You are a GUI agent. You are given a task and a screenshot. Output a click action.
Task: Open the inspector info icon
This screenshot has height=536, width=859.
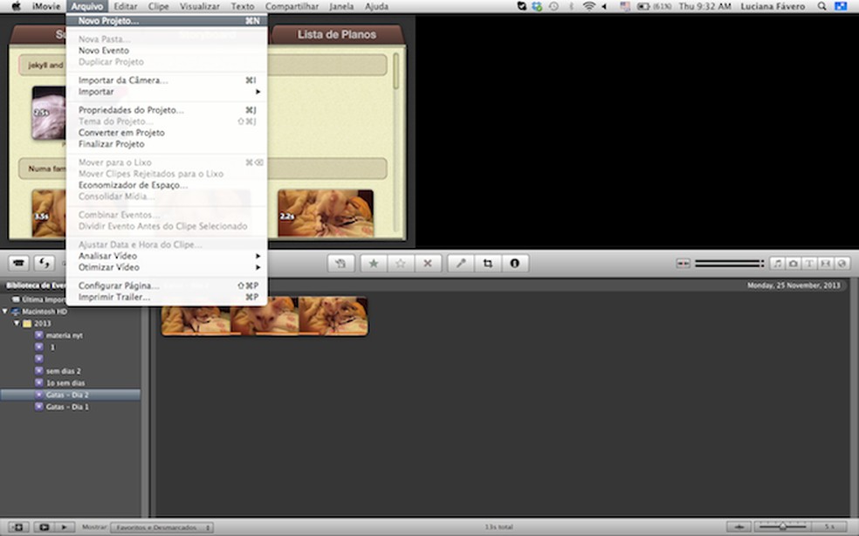[514, 263]
